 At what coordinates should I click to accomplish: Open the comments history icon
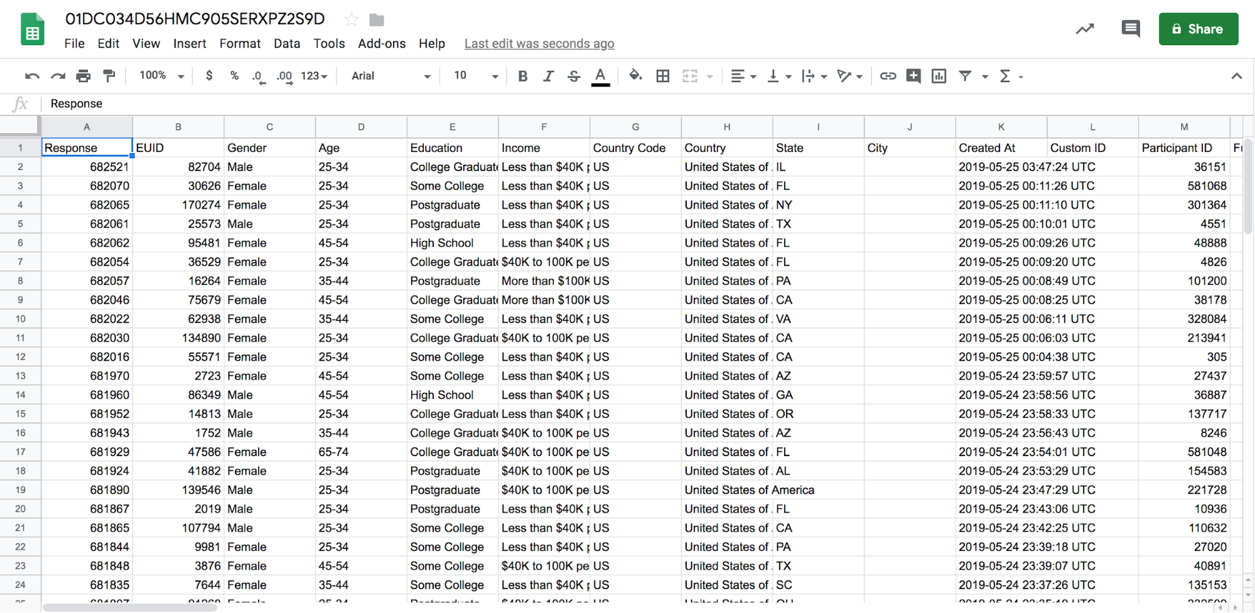[1130, 29]
